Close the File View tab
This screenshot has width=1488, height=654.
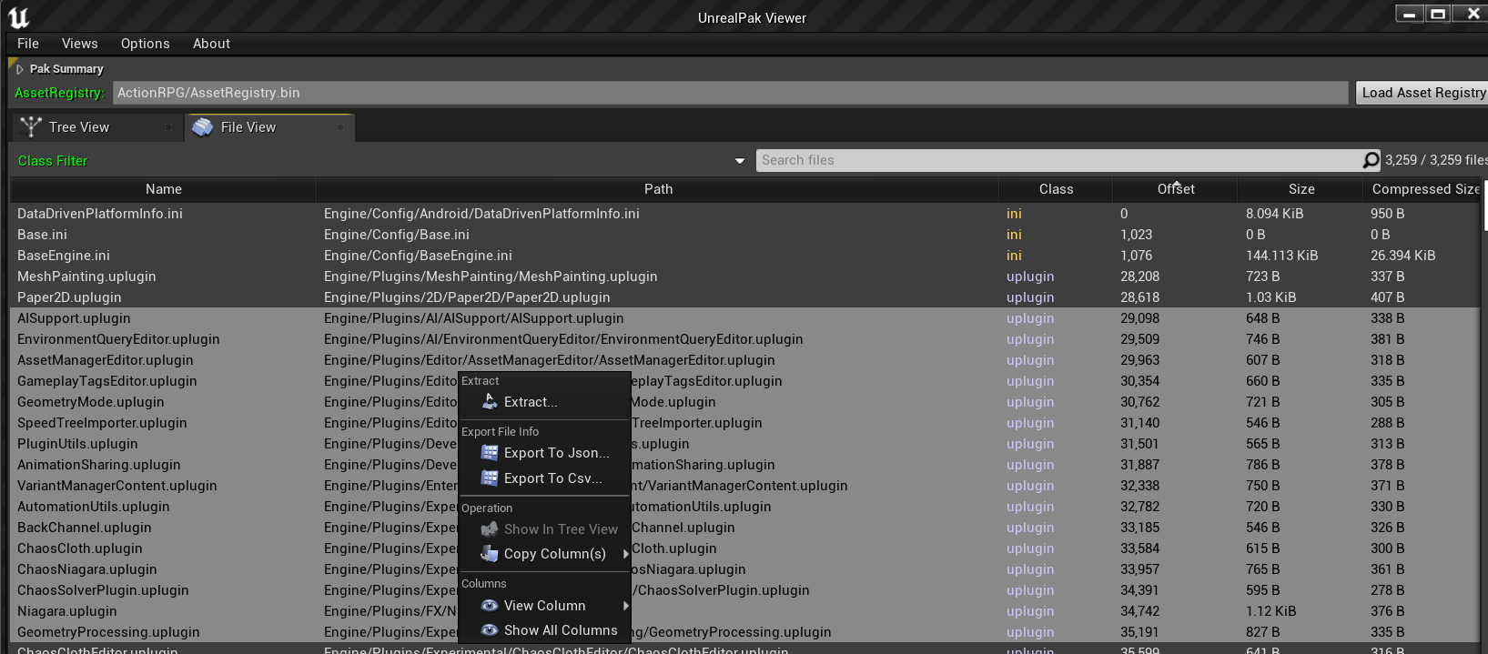point(340,127)
